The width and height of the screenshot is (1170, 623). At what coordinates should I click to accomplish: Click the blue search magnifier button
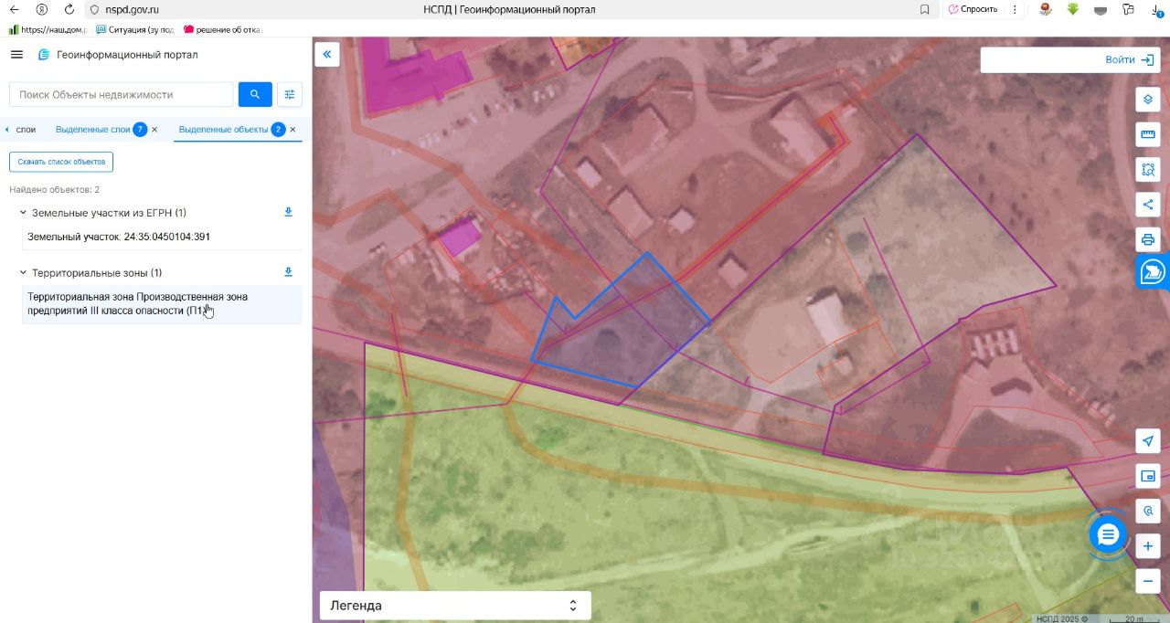pos(255,94)
